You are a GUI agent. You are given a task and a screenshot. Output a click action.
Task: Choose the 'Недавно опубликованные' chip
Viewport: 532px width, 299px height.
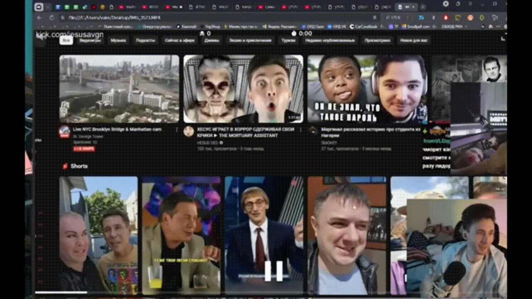[x=330, y=41]
